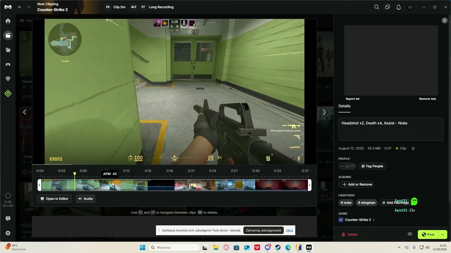Screen dimensions: 451x253
Task: Open the games controller section in the sidebar
Action: (x=8, y=64)
